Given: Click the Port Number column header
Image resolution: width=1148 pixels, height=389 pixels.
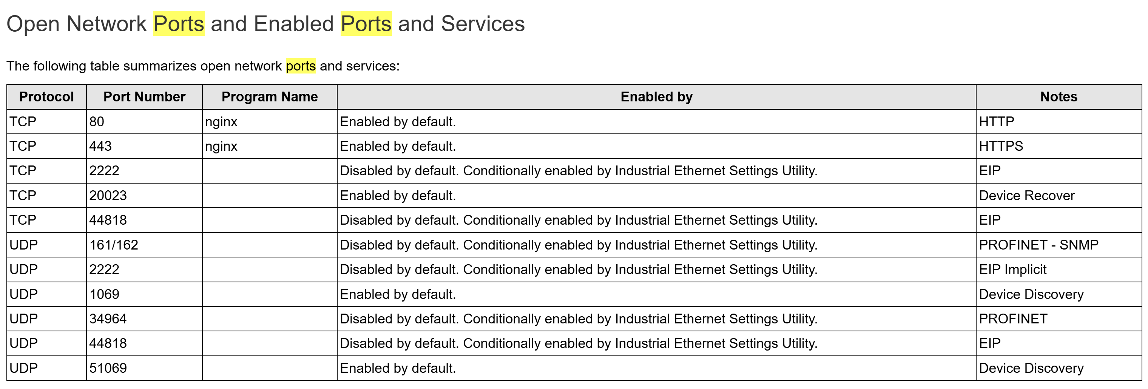Looking at the screenshot, I should pyautogui.click(x=144, y=96).
